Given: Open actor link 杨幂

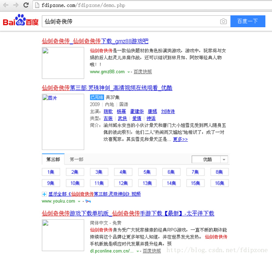Looking at the screenshot, I should (121, 111).
